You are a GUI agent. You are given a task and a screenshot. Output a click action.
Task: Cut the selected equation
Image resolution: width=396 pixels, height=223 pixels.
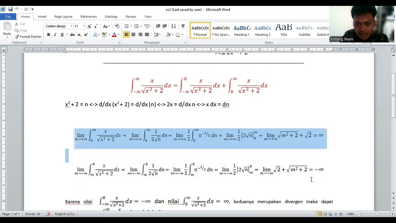(x=20, y=24)
